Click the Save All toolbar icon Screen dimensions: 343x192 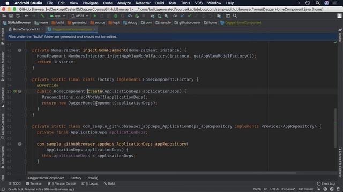(11, 16)
